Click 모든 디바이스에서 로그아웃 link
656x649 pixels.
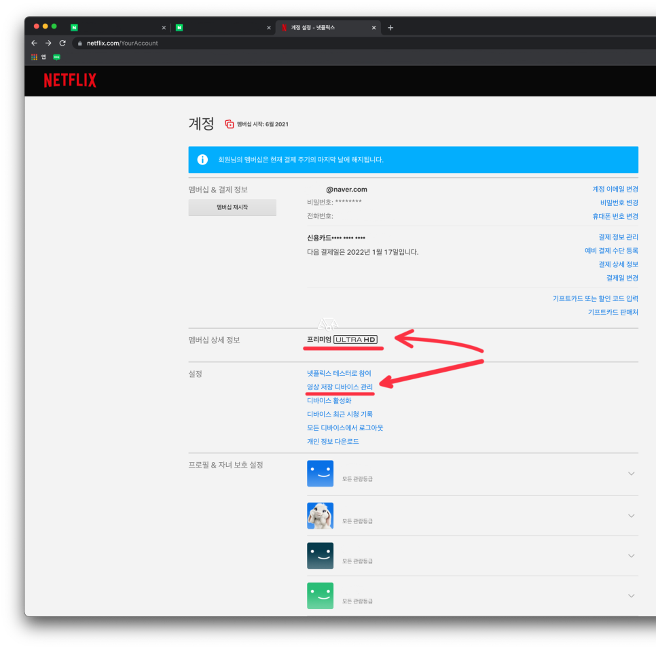click(345, 428)
